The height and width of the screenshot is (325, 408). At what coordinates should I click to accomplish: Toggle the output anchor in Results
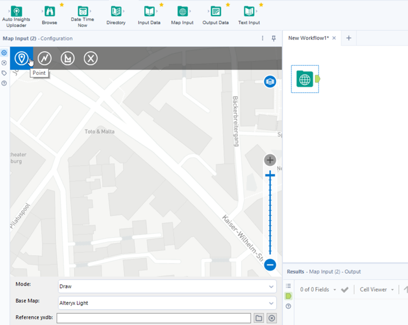point(288,296)
